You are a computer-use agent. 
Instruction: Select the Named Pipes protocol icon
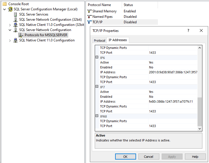click(x=89, y=17)
